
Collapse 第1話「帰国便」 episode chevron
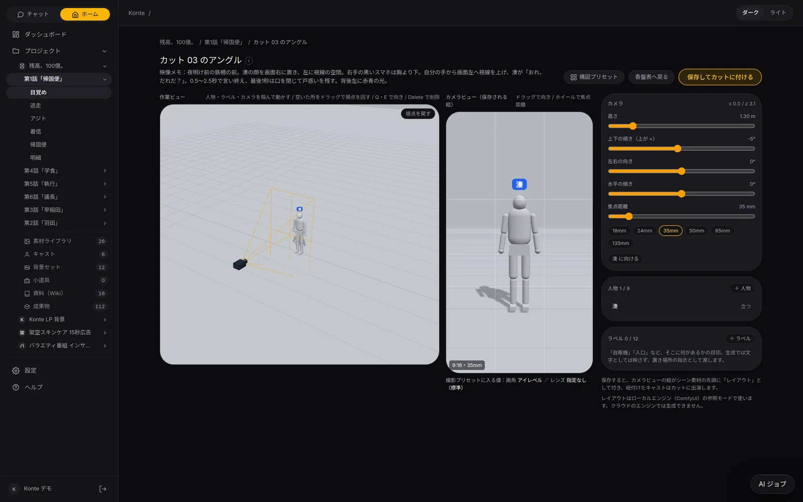pos(104,79)
